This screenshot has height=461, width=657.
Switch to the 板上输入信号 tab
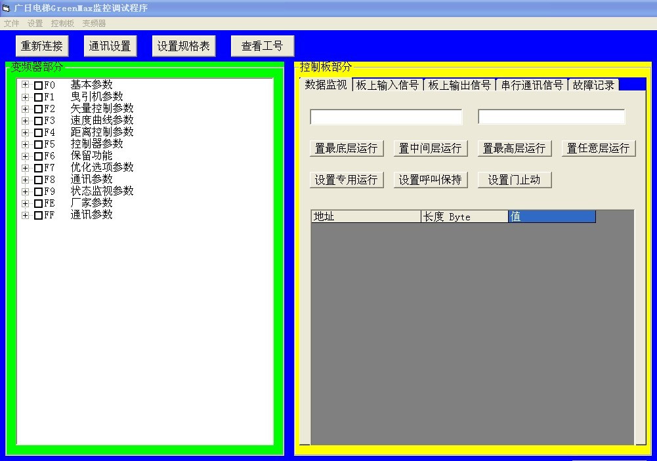click(x=387, y=84)
